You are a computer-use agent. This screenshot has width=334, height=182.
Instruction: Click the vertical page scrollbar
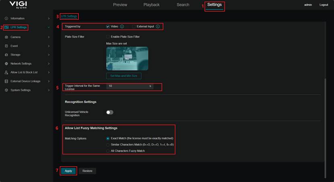pos(325,128)
